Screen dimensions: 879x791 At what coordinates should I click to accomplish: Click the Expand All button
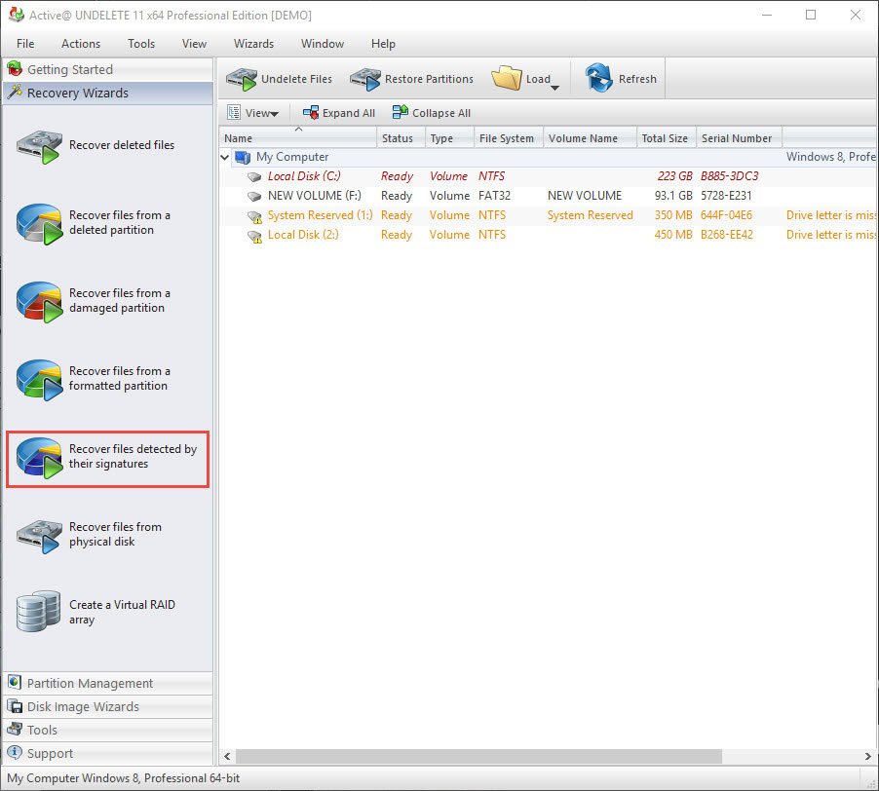338,112
